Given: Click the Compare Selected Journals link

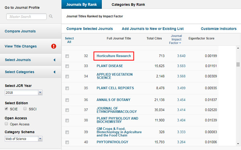Looking at the screenshot, I should [x=90, y=28].
